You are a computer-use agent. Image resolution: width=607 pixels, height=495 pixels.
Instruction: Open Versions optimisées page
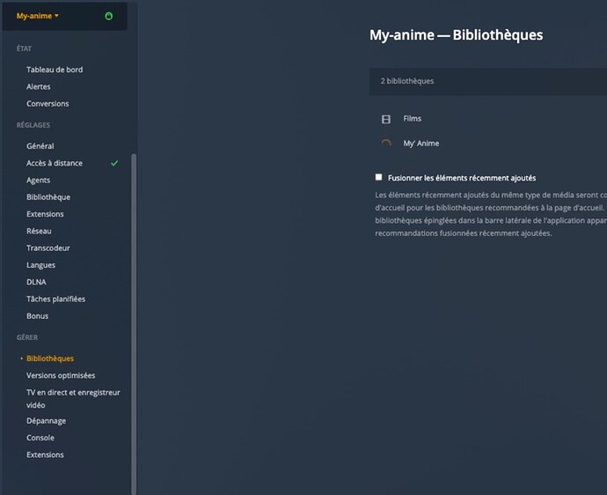pyautogui.click(x=61, y=375)
